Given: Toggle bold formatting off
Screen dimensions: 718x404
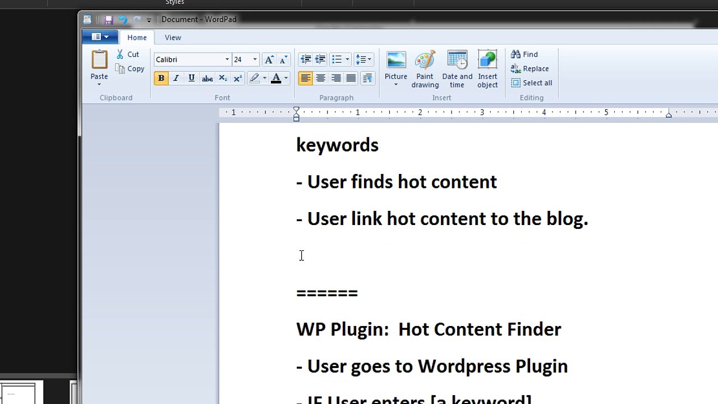Looking at the screenshot, I should pyautogui.click(x=161, y=79).
